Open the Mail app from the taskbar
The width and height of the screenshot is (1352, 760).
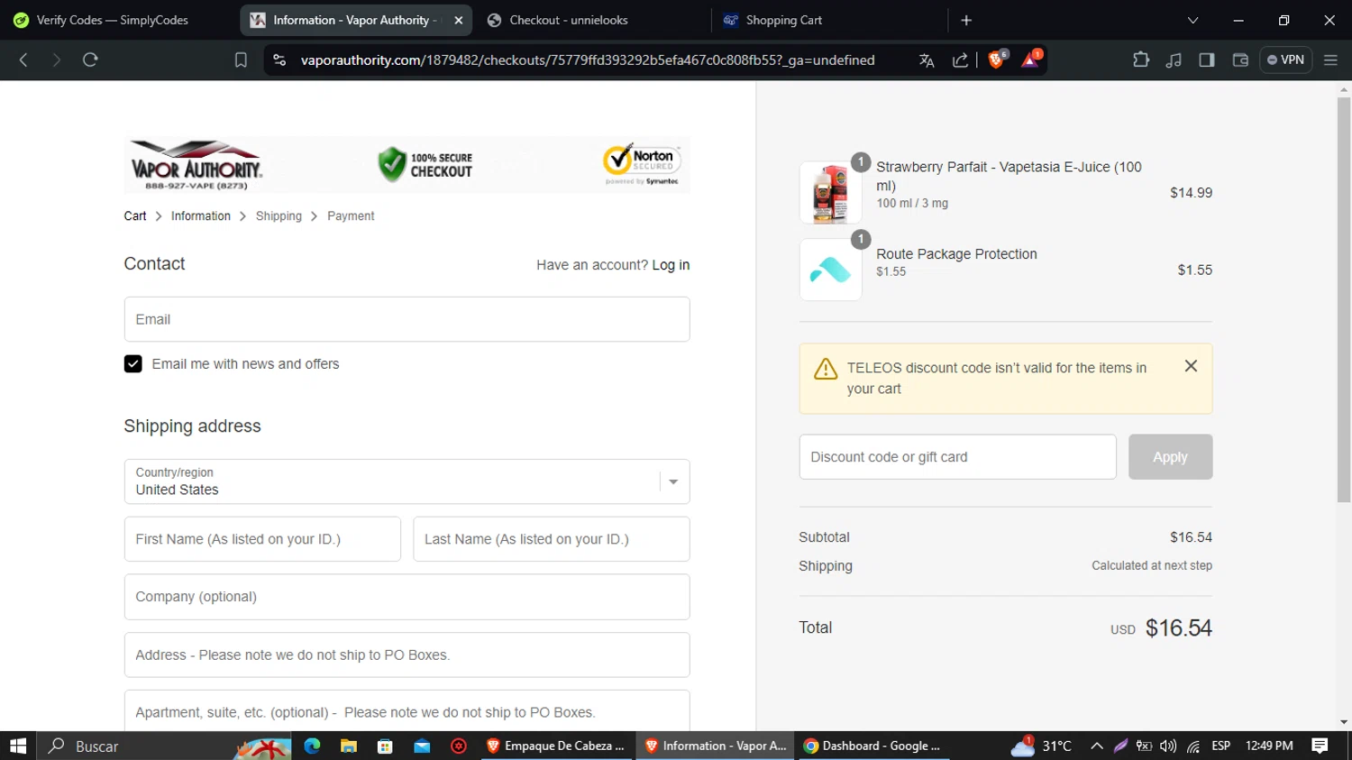click(x=422, y=746)
